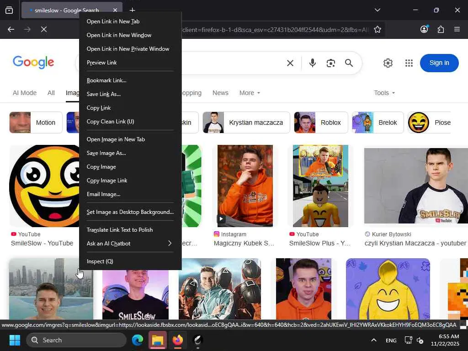
Task: Expand the Tools dropdown
Action: click(384, 93)
